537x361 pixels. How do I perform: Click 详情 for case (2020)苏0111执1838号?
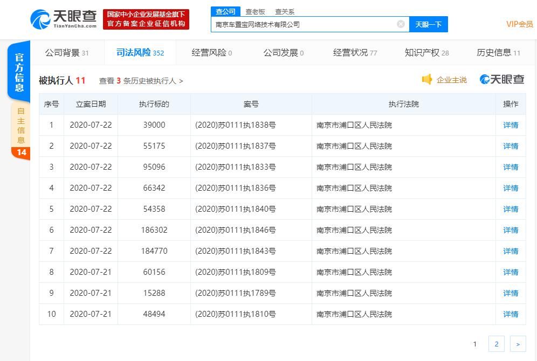[510, 124]
